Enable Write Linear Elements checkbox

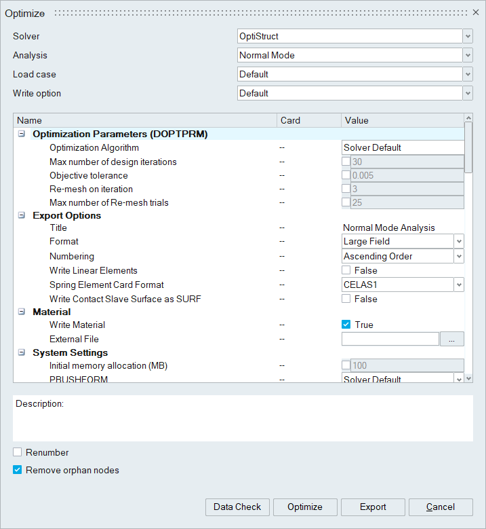pyautogui.click(x=346, y=270)
